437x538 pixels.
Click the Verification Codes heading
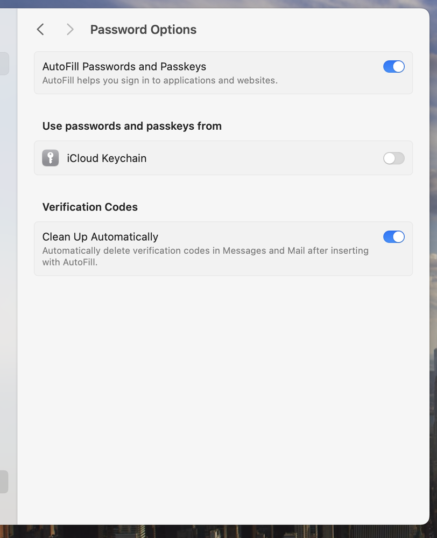pos(90,207)
